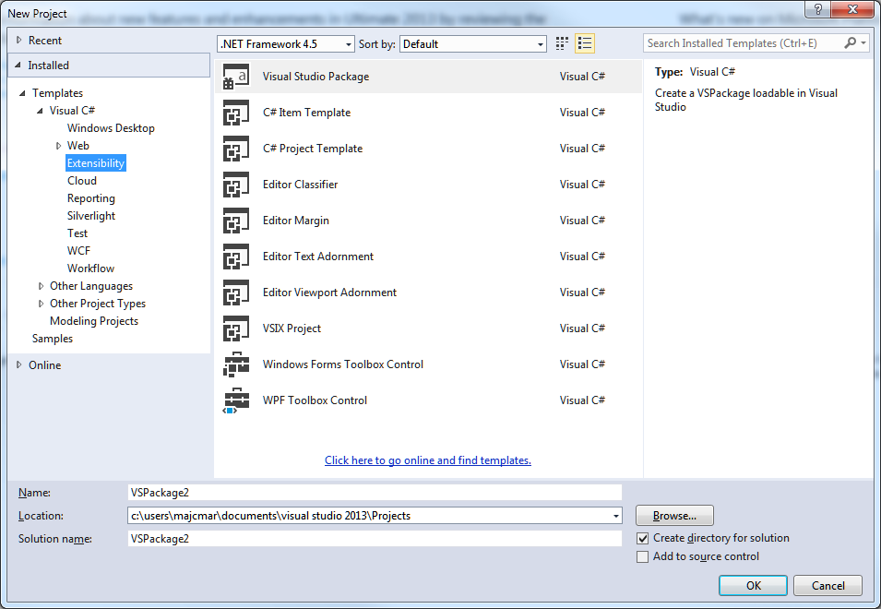The width and height of the screenshot is (881, 609).
Task: Close the New Project dialog
Action: point(851,9)
